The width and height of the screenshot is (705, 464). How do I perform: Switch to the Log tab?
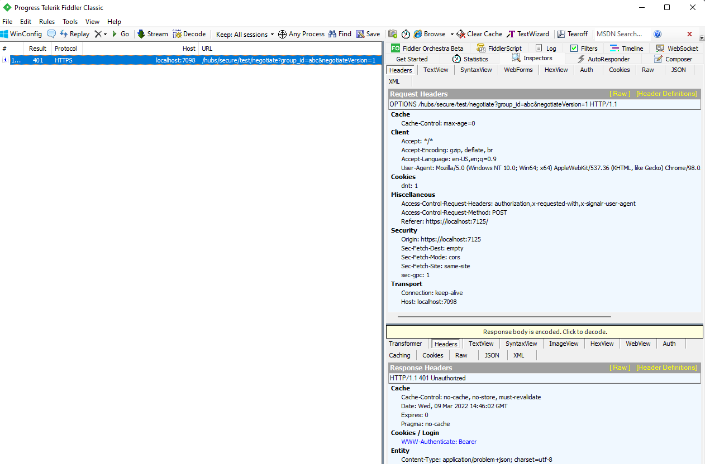[546, 49]
